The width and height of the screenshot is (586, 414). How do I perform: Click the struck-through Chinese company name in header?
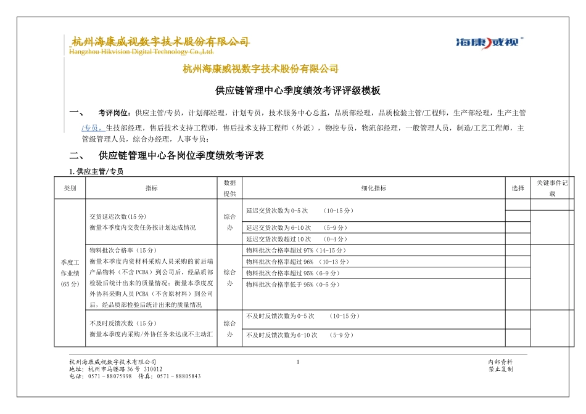(160, 41)
